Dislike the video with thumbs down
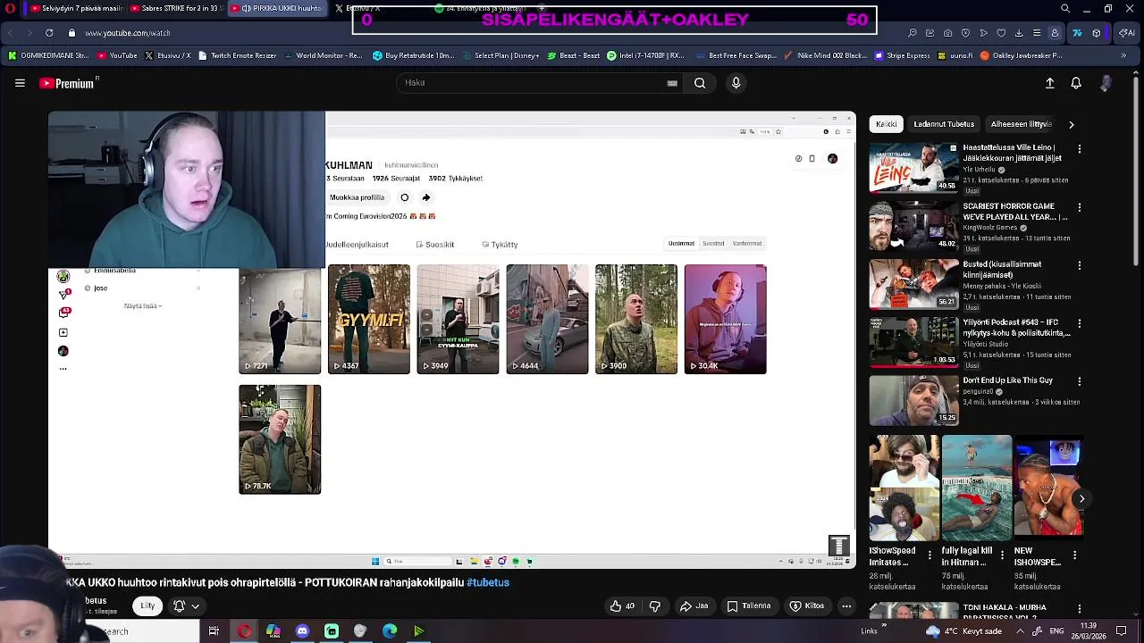Image resolution: width=1144 pixels, height=643 pixels. point(654,605)
